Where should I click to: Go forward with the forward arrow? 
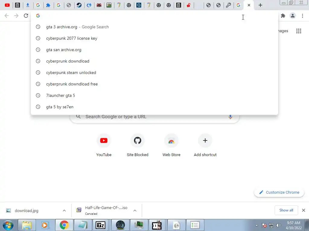coord(16,16)
